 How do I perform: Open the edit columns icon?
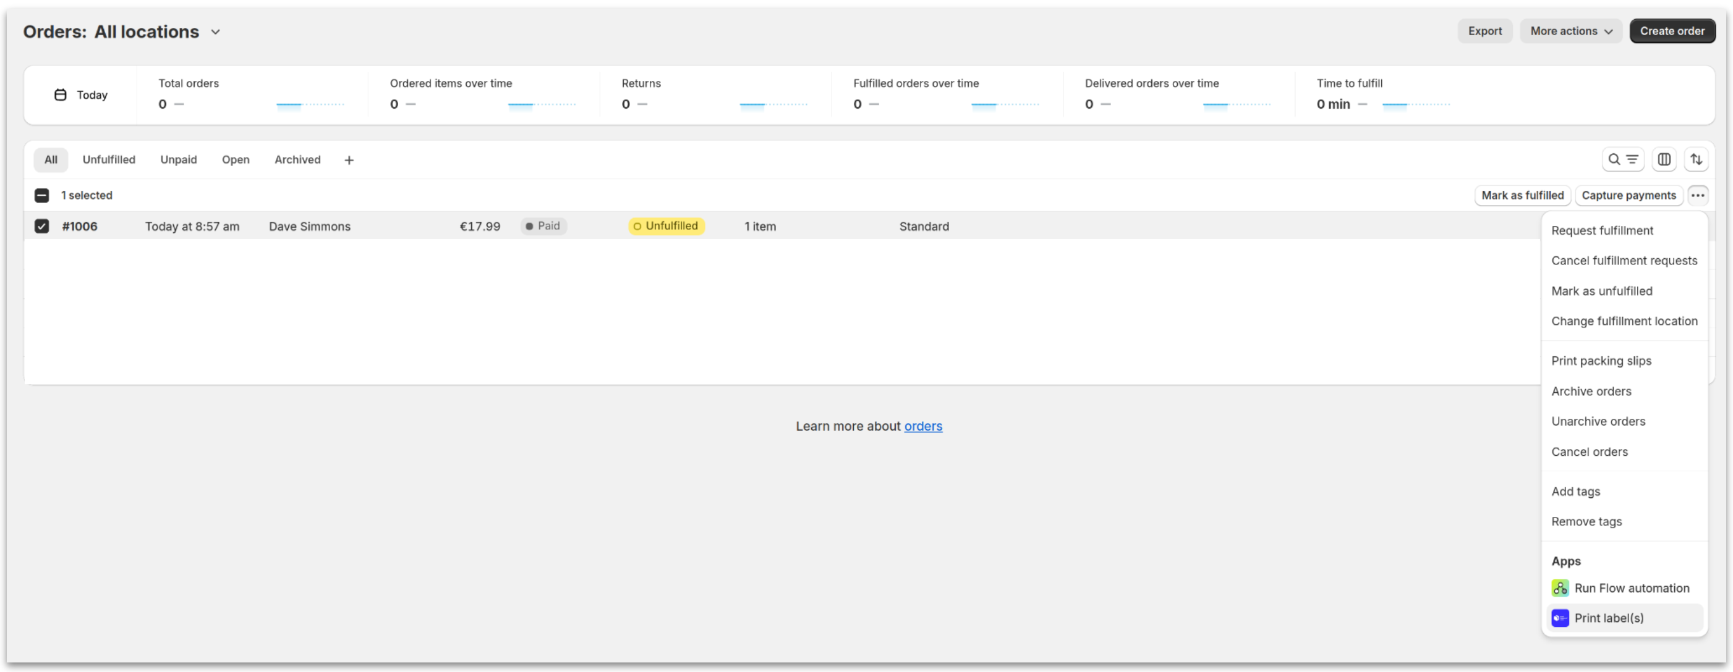click(x=1663, y=159)
